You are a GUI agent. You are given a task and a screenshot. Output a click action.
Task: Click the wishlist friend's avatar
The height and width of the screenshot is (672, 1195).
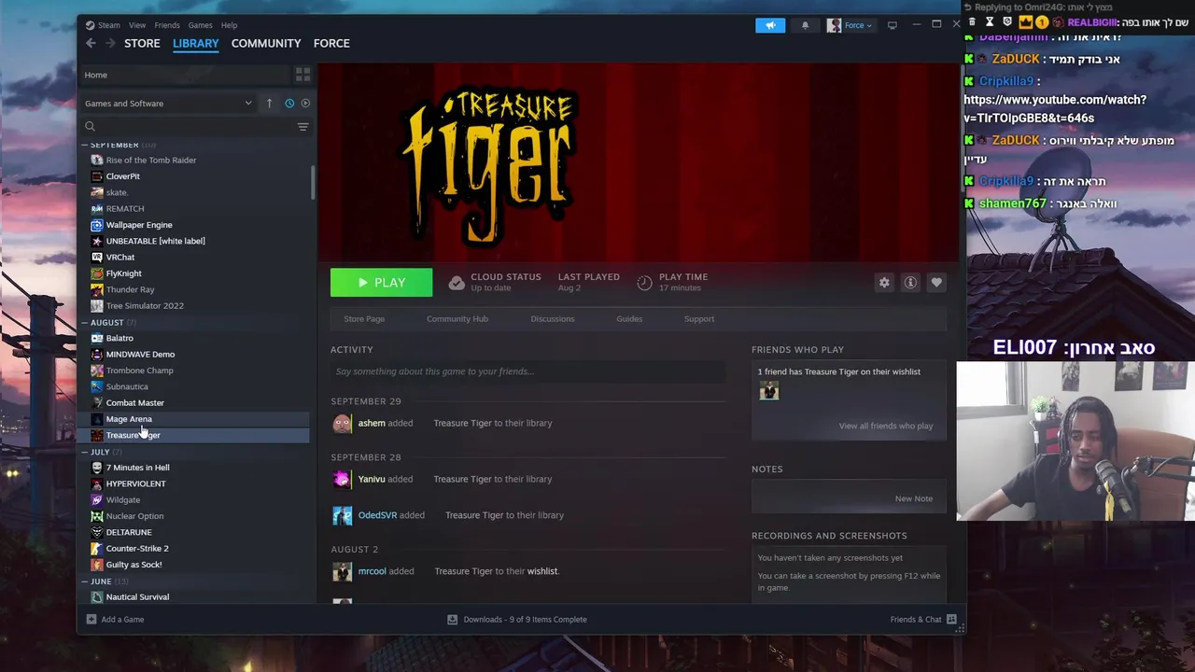tap(768, 391)
